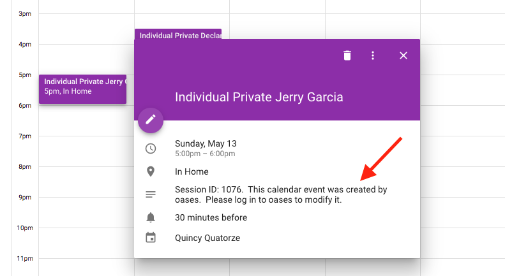Image resolution: width=505 pixels, height=276 pixels.
Task: Select the event title Individual Private Jerry Garcia
Action: tap(259, 97)
